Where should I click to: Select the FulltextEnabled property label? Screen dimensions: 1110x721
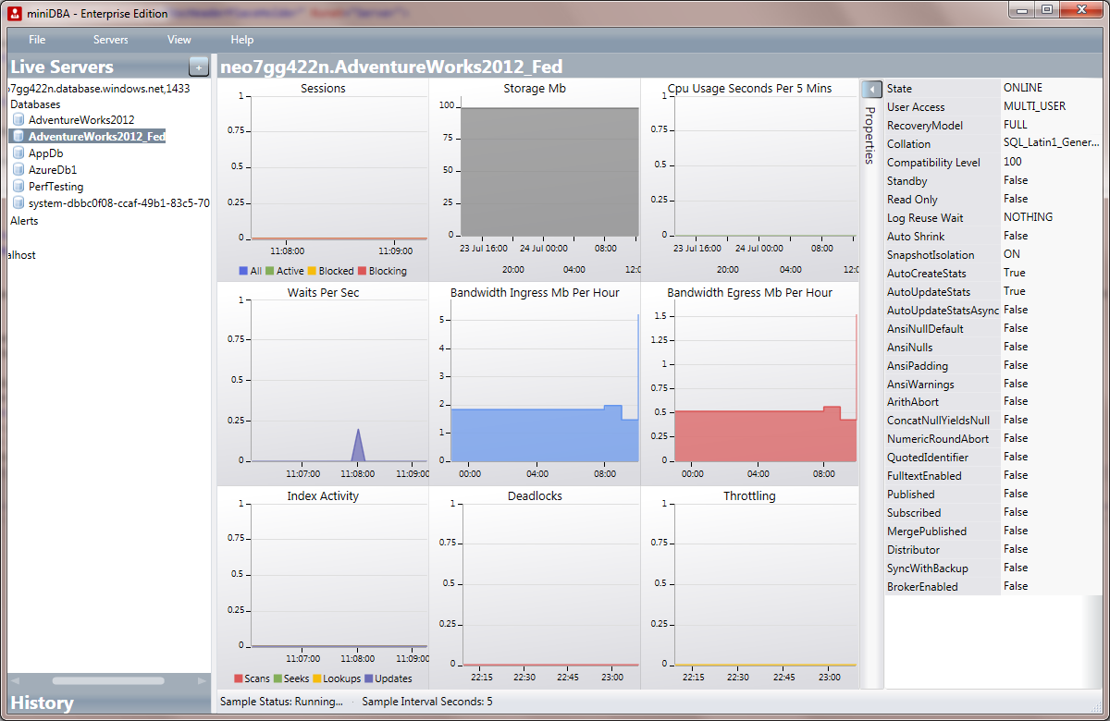click(x=924, y=476)
